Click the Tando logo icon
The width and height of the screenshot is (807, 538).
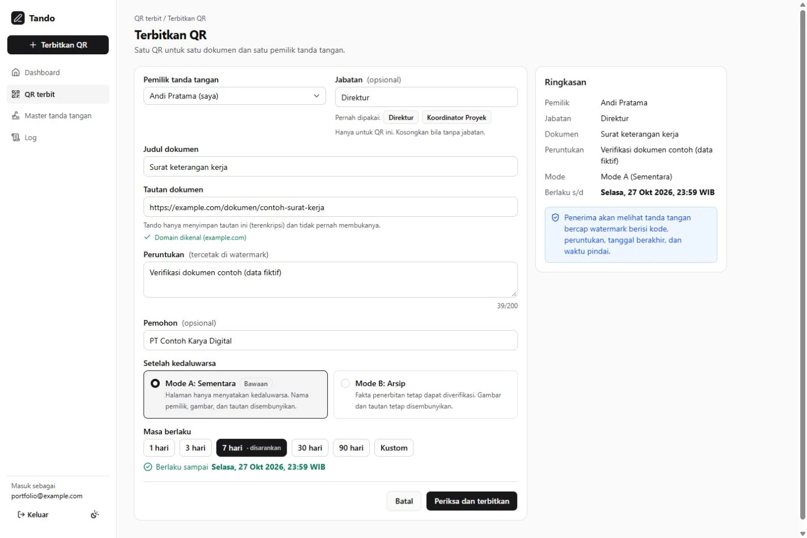point(18,18)
